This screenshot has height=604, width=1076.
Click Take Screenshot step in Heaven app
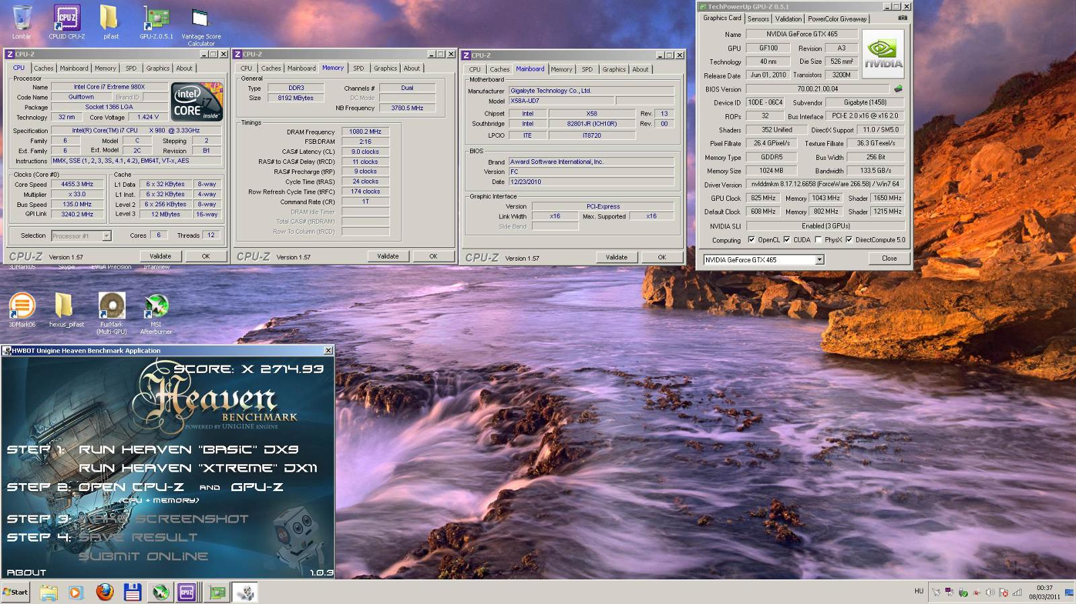163,519
